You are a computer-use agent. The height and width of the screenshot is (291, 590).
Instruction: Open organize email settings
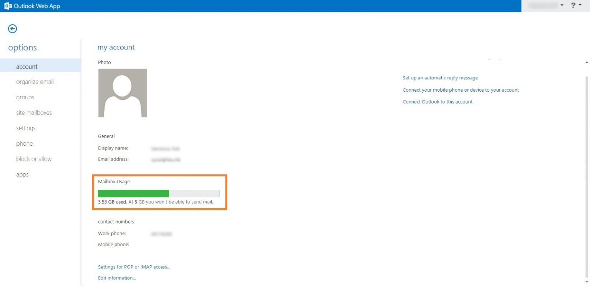click(x=35, y=82)
